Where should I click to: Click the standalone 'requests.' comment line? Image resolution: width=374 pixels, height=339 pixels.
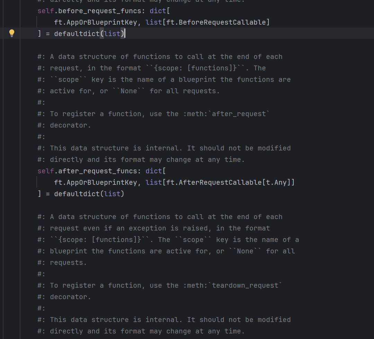69,262
